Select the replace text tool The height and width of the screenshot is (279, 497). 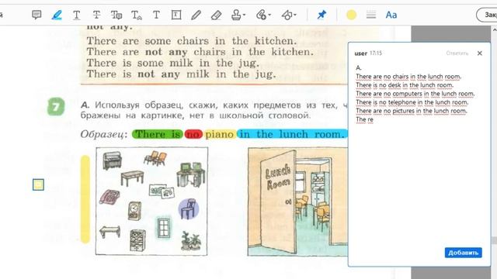(x=116, y=15)
